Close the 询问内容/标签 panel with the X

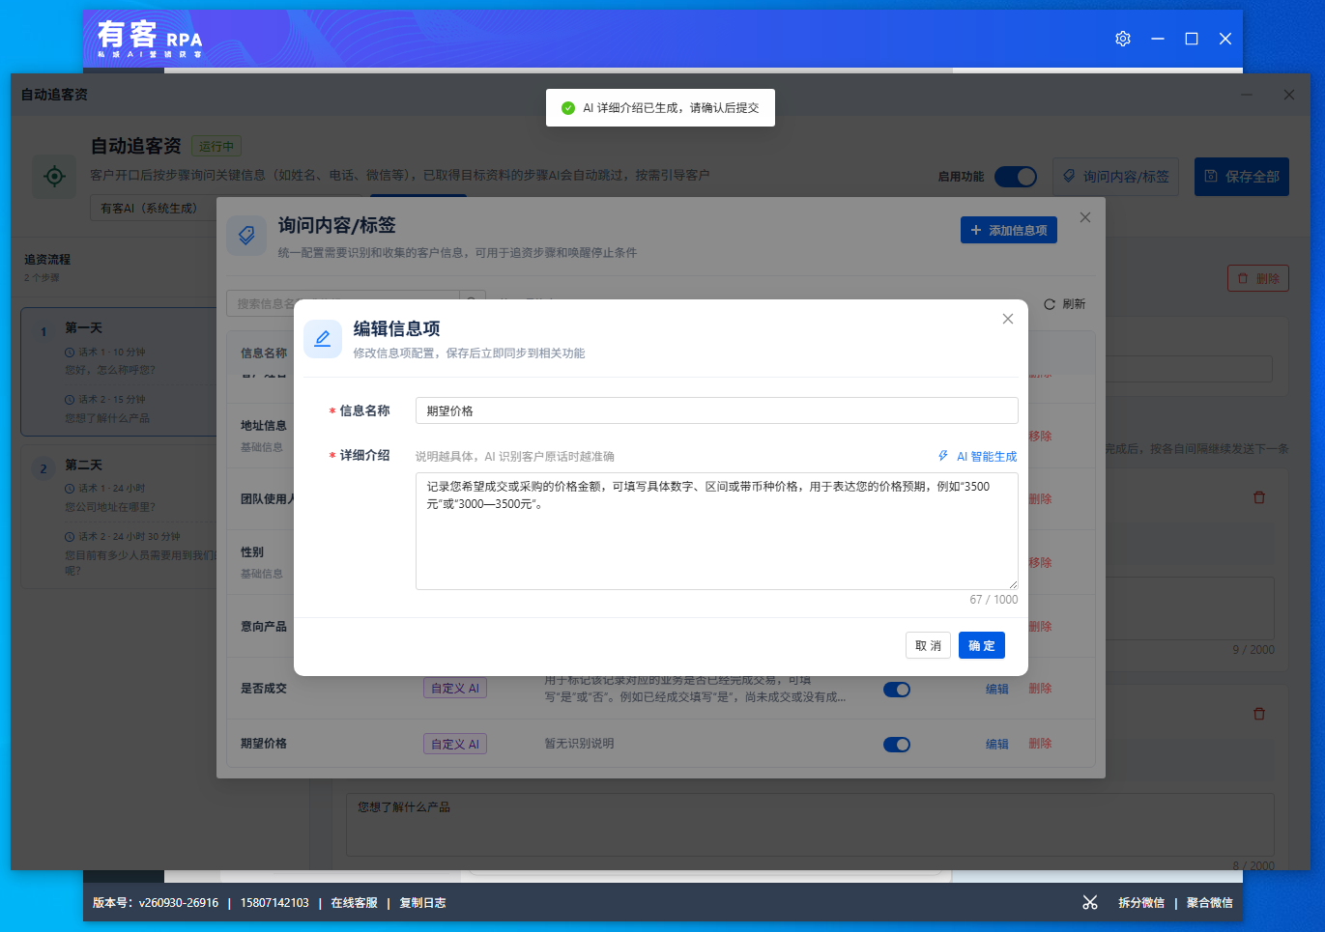point(1085,217)
